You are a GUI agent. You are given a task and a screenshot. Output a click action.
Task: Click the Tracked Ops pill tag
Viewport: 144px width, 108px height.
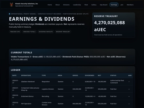tap(15, 32)
